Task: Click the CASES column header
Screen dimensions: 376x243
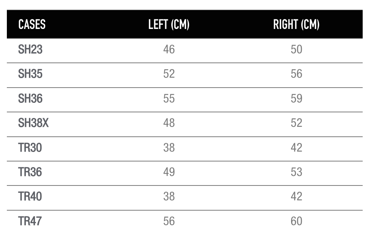Action: (32, 24)
